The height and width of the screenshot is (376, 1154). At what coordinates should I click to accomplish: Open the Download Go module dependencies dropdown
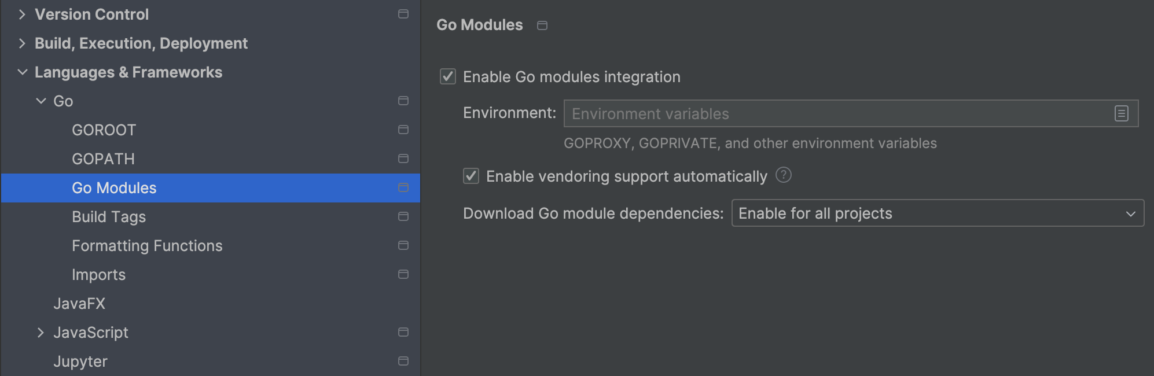pyautogui.click(x=938, y=213)
